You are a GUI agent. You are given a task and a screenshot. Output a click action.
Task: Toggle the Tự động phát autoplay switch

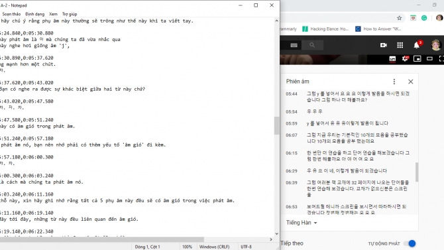coord(410,243)
